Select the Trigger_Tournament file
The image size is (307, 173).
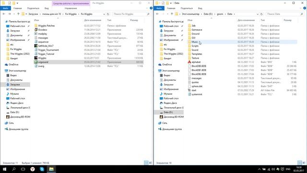[48, 50]
